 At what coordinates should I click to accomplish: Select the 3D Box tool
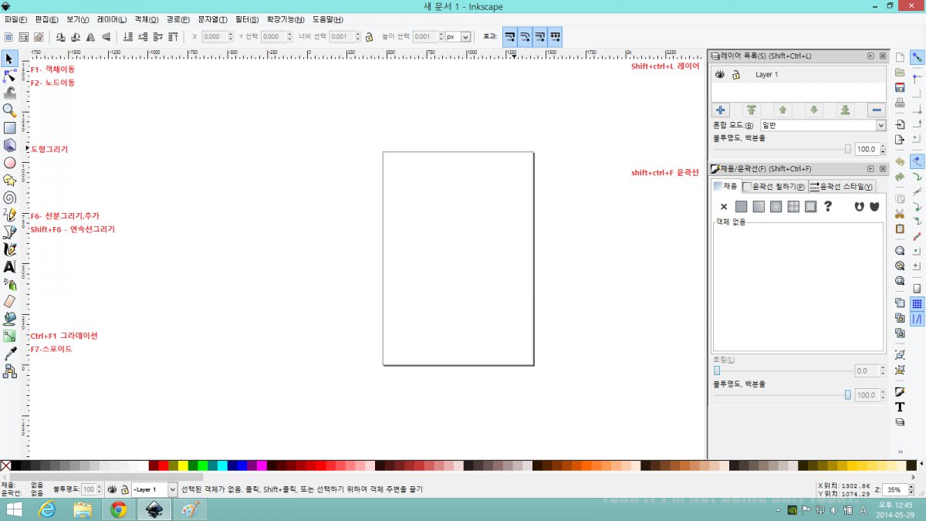(x=10, y=145)
